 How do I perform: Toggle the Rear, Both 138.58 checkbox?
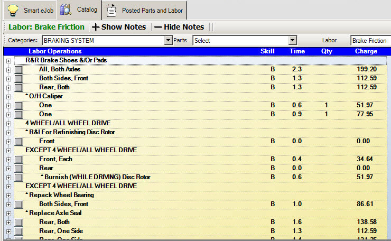tap(18, 223)
